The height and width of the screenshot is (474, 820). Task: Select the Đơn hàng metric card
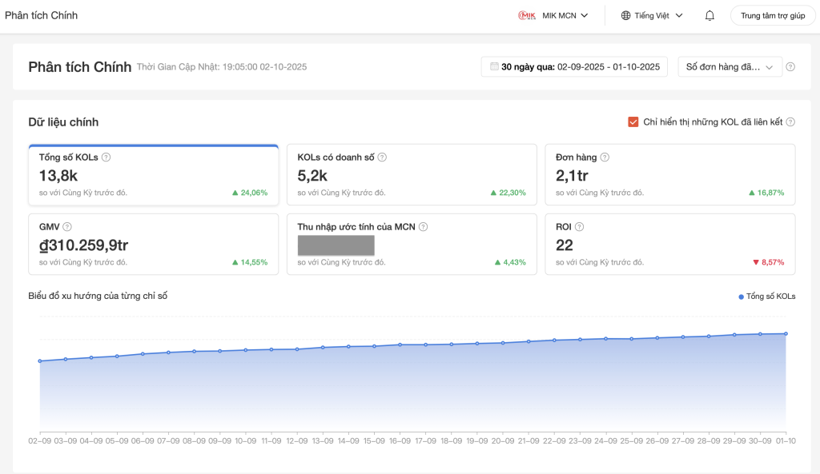coord(669,175)
